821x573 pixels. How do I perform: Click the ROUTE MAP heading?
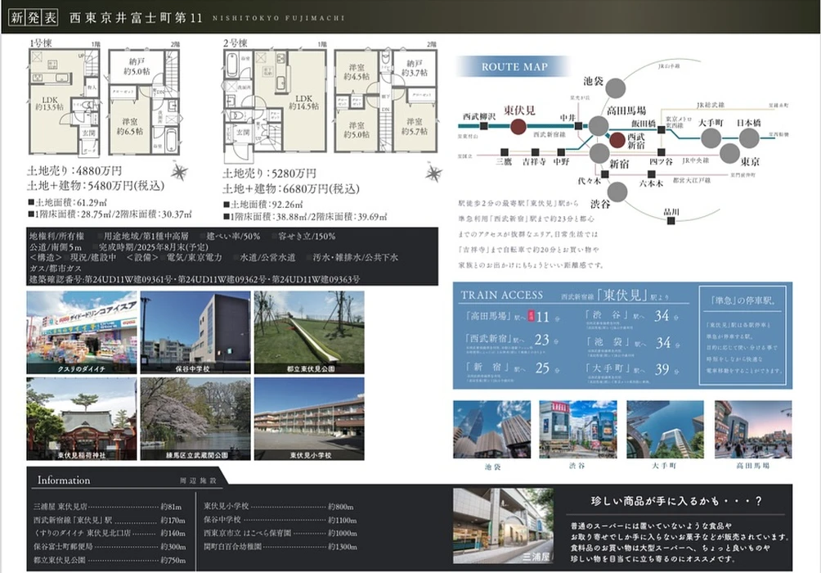514,67
